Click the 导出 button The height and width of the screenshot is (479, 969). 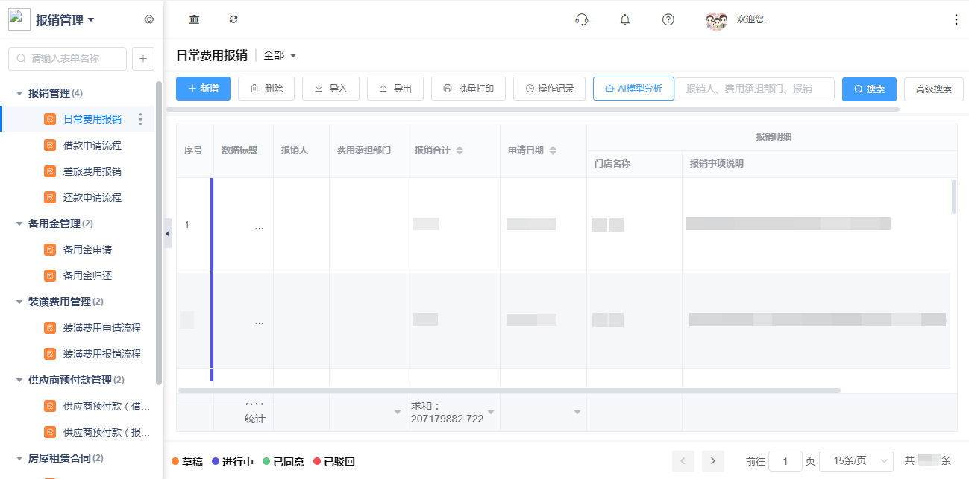[395, 89]
